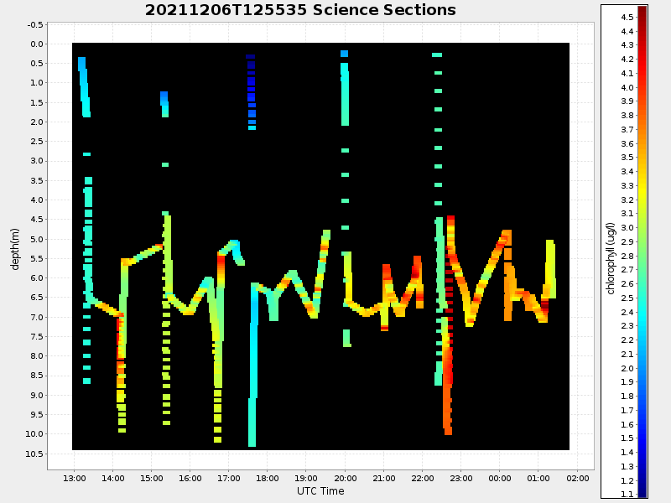
Task: Click the 10.0 depth tick label
Action: (34, 433)
